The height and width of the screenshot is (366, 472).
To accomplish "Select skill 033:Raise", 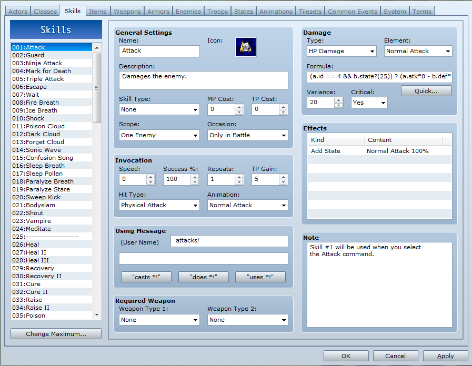I will tap(52, 300).
